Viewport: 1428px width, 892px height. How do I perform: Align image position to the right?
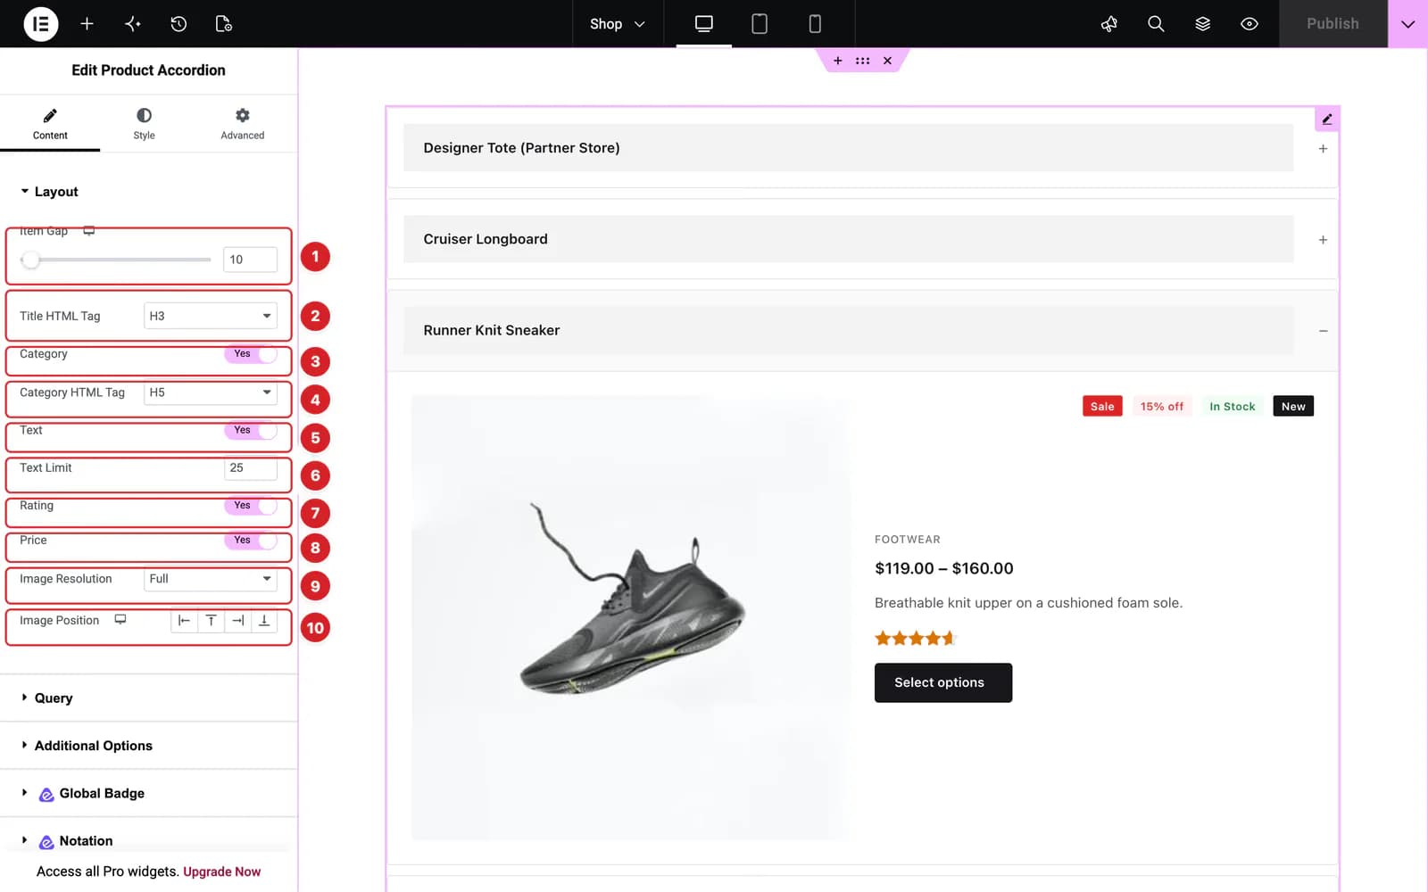237,621
